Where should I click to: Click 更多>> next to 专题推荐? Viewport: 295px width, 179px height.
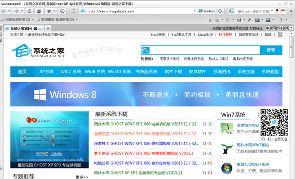click(x=82, y=177)
